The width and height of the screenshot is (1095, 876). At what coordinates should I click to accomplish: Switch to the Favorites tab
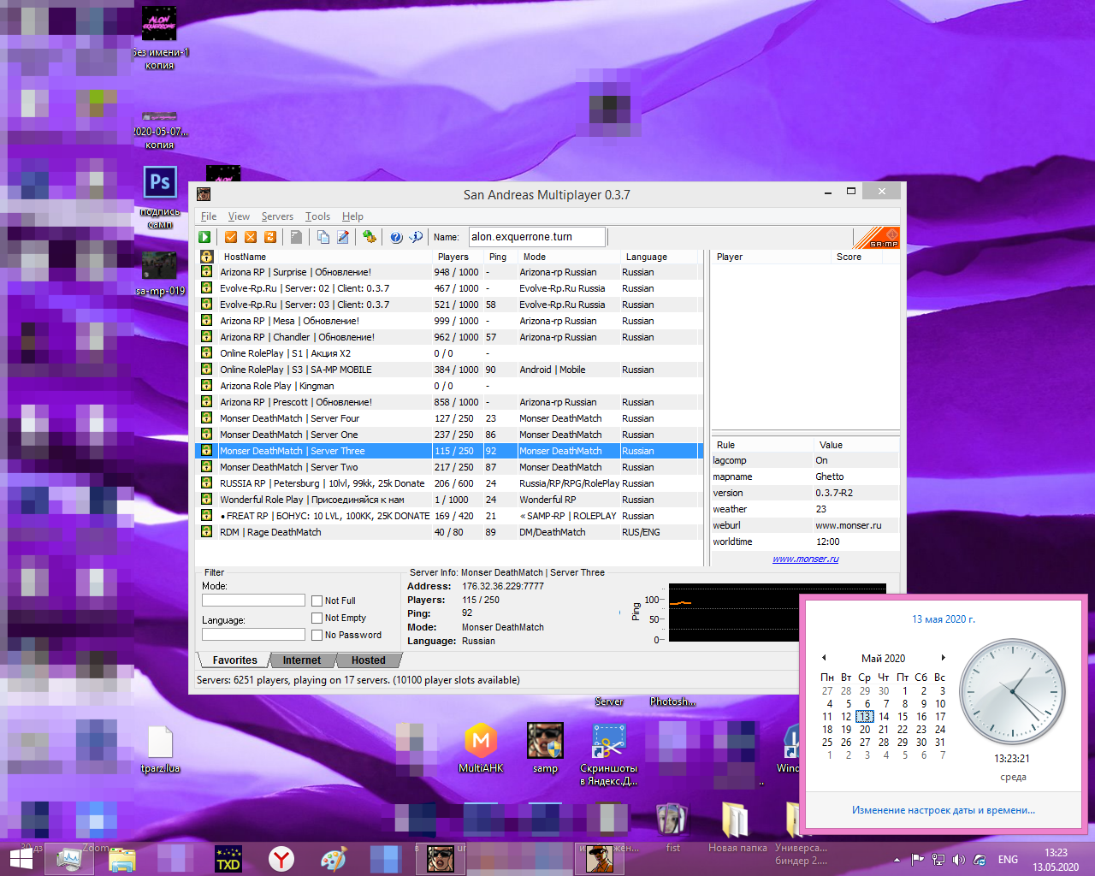[234, 660]
